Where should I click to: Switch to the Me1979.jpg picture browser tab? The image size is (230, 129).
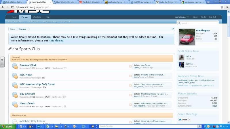pyautogui.click(x=142, y=2)
